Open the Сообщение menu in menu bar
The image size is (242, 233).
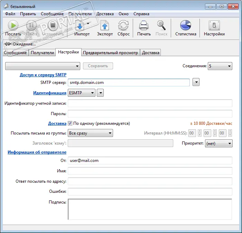click(x=52, y=14)
